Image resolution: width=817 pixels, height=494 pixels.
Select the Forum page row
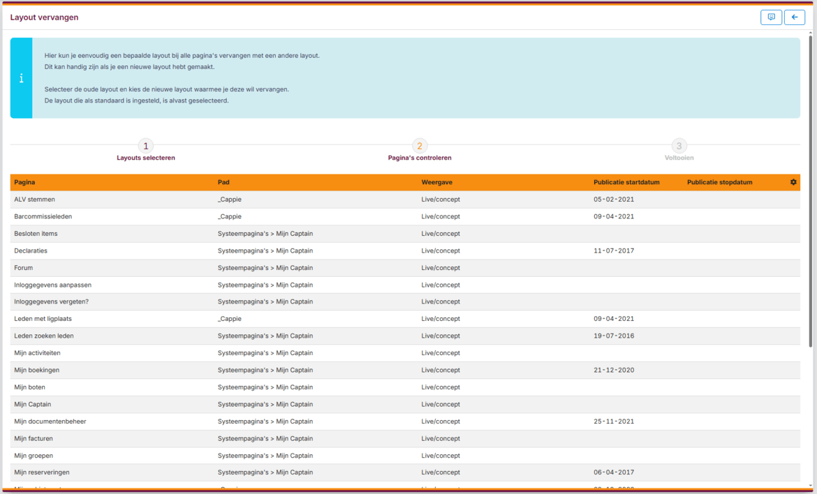tap(23, 268)
